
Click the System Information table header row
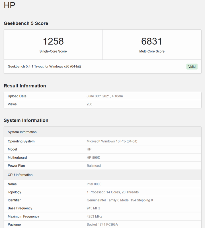click(x=102, y=132)
